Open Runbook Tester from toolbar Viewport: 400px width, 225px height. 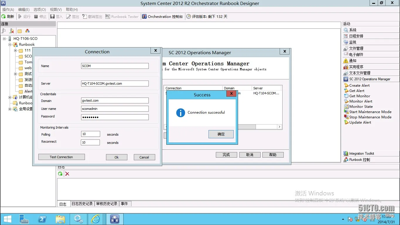point(122,17)
